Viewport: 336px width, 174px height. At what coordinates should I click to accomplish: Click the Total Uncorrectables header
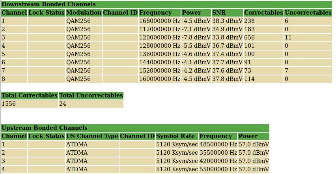[x=91, y=95]
